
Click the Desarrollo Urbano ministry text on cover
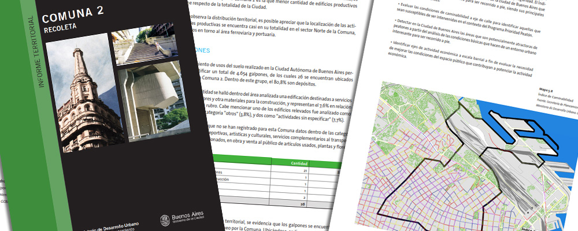coord(110,226)
